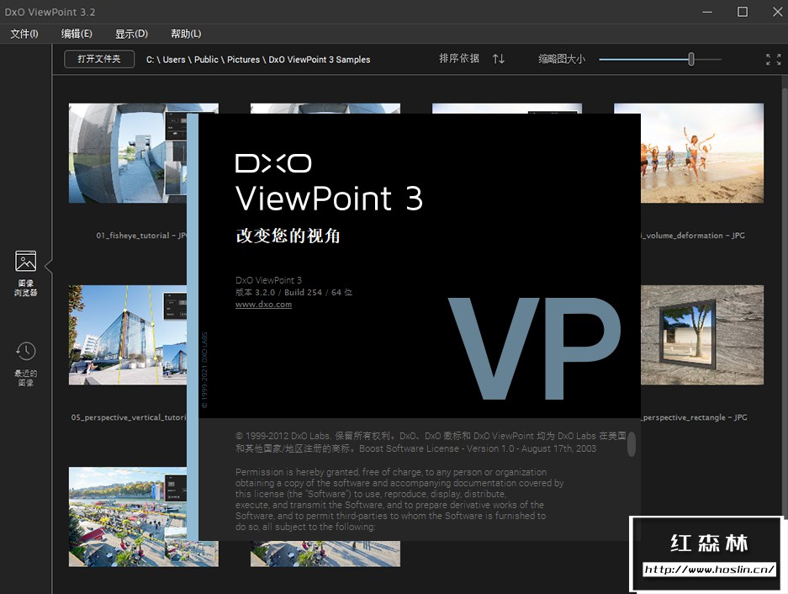
Task: Click Public in the folder path
Action: tap(206, 60)
